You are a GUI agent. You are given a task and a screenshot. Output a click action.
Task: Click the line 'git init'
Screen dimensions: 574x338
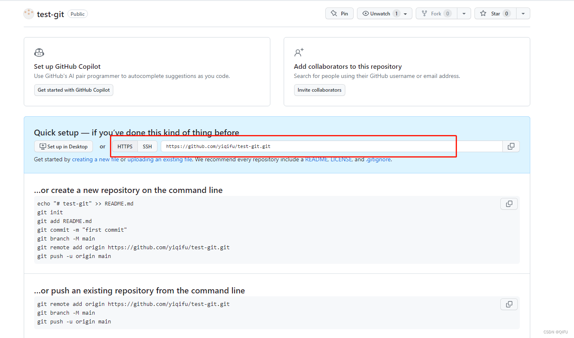[50, 213]
